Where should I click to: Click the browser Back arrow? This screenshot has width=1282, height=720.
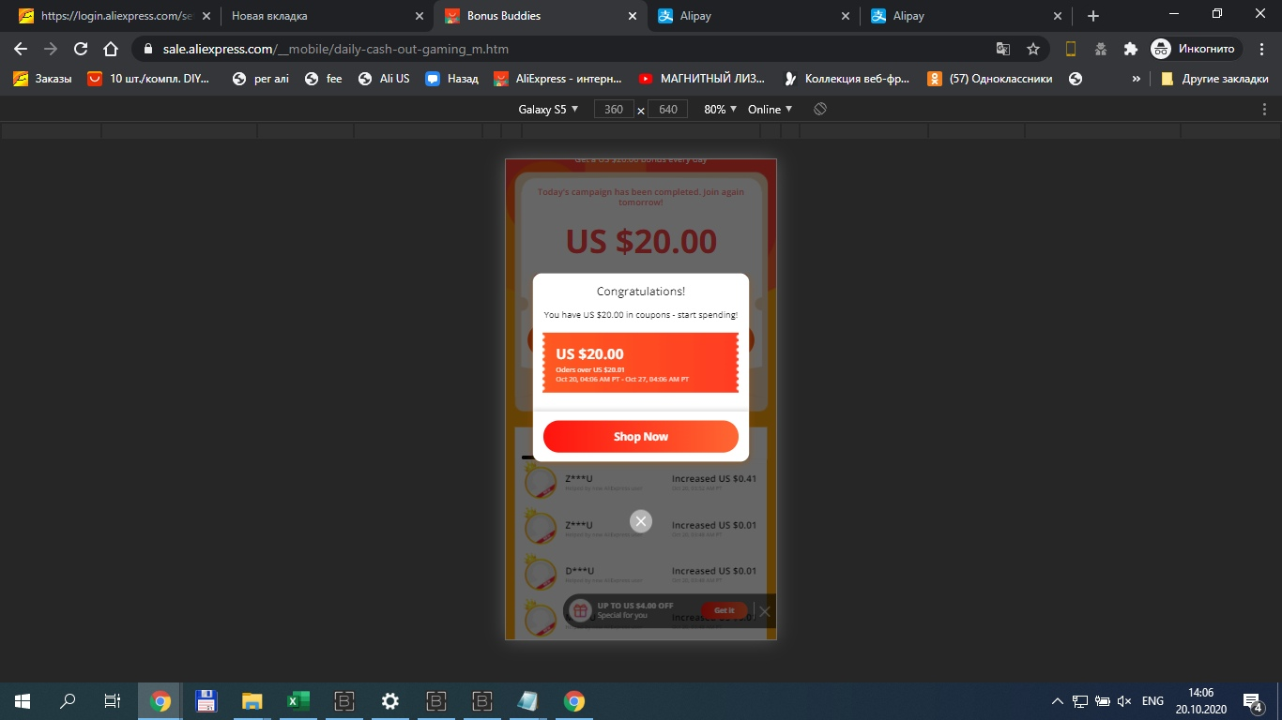click(x=21, y=49)
